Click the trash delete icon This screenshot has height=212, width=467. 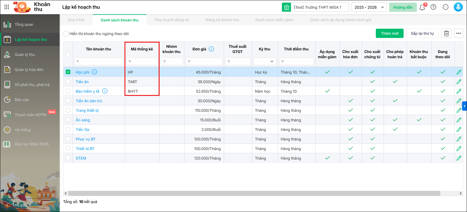[446, 34]
